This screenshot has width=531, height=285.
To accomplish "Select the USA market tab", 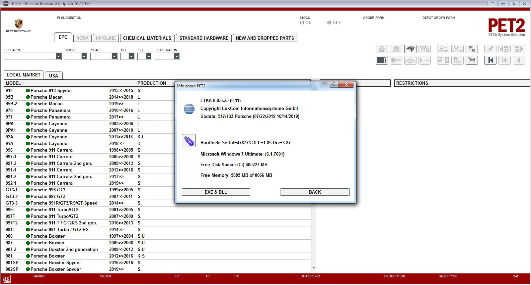I will click(53, 76).
